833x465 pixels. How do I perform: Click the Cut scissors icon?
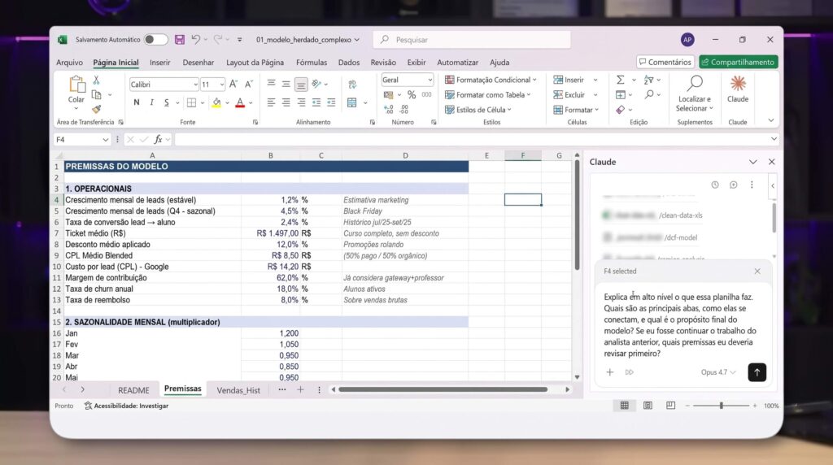pos(96,80)
